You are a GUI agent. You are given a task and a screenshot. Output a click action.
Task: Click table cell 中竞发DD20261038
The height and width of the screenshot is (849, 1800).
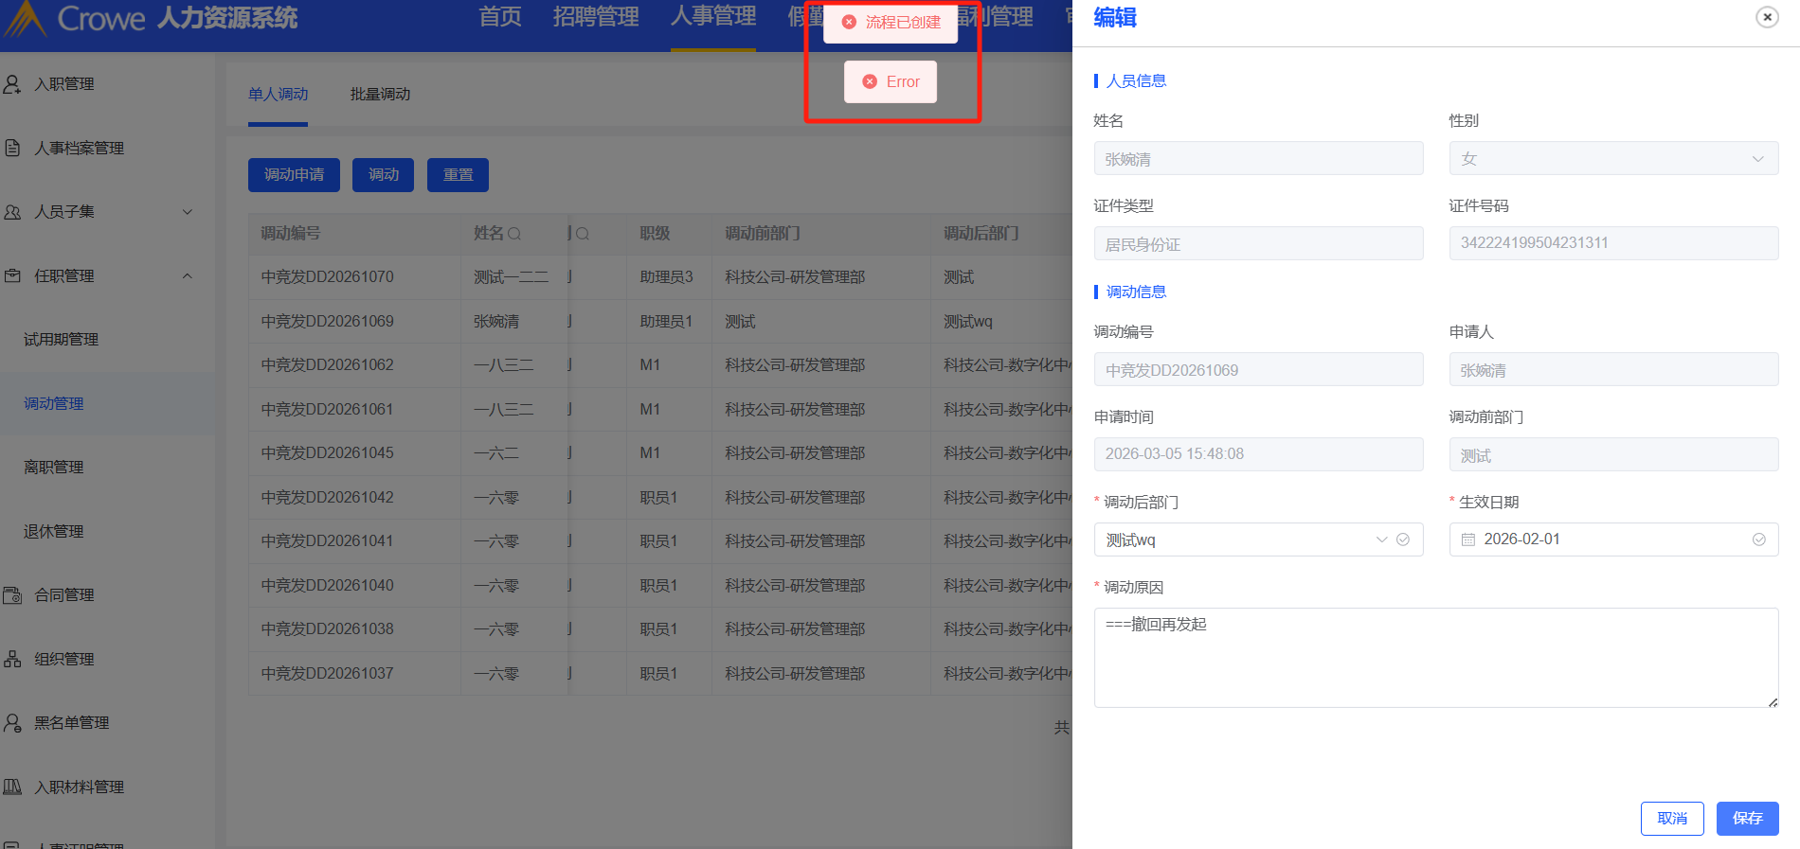point(327,629)
